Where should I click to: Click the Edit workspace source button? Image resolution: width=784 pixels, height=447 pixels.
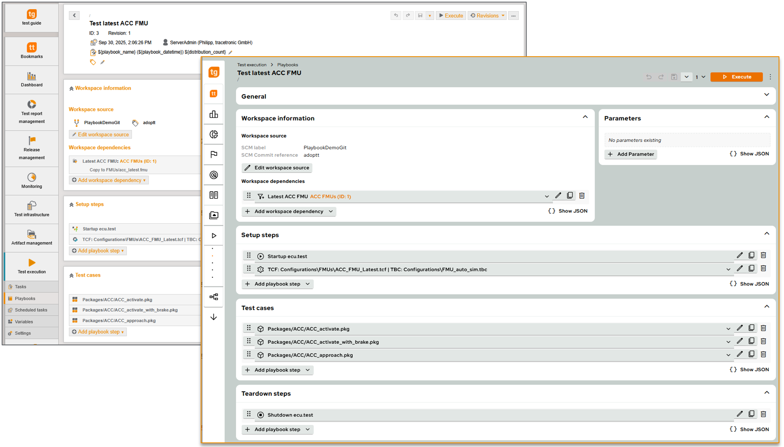[x=276, y=168]
